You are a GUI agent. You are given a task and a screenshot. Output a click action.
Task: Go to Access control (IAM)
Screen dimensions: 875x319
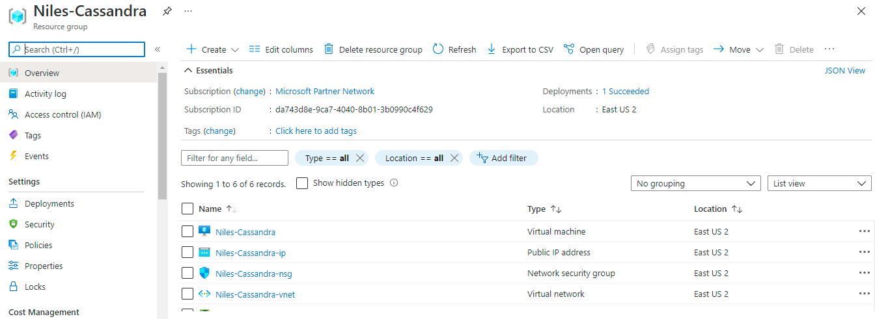[62, 114]
